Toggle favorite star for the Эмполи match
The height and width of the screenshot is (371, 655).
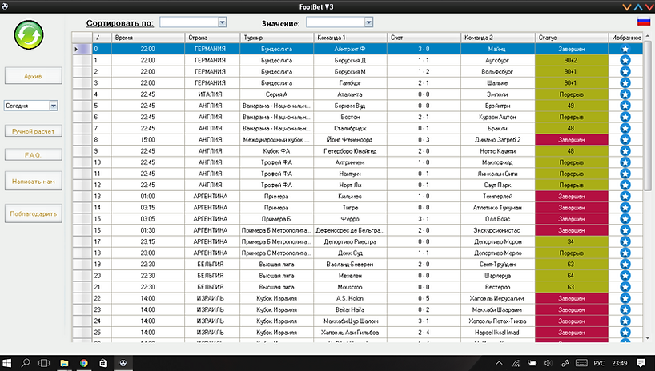click(x=625, y=94)
